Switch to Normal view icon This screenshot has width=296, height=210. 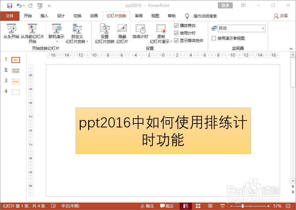pyautogui.click(x=186, y=206)
